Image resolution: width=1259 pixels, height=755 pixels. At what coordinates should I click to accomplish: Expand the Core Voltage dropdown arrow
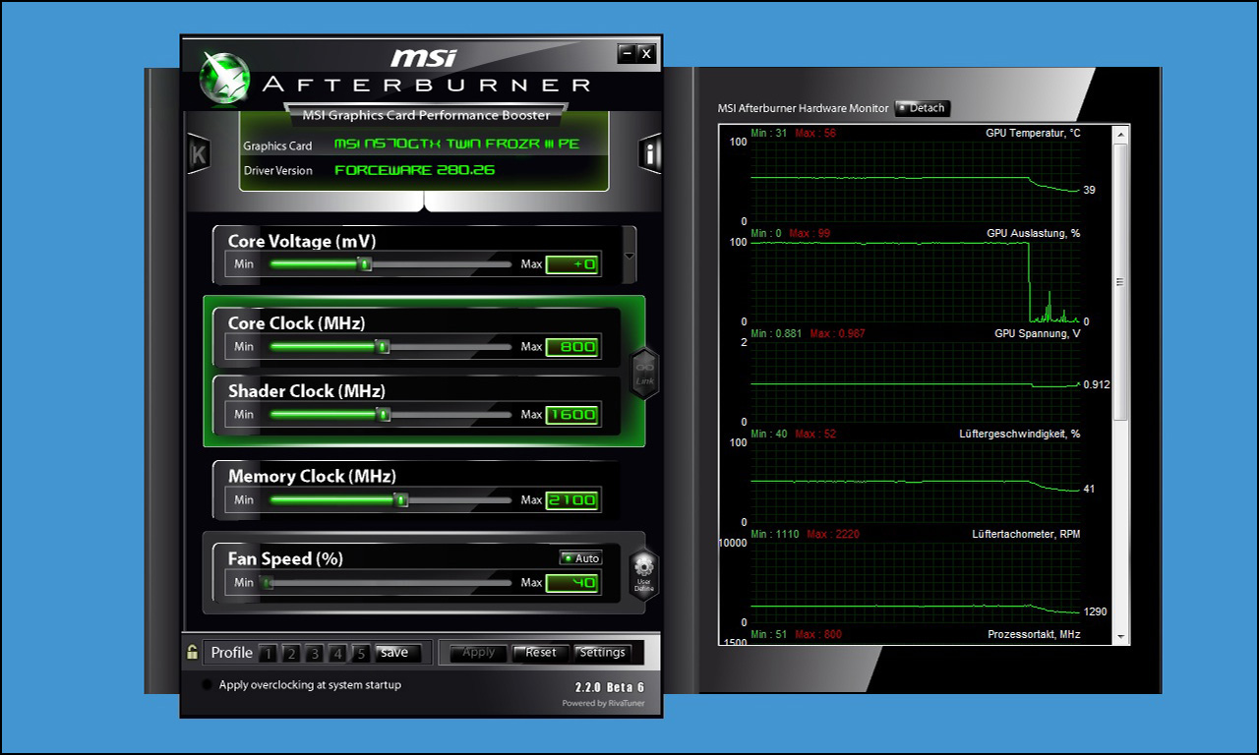629,255
